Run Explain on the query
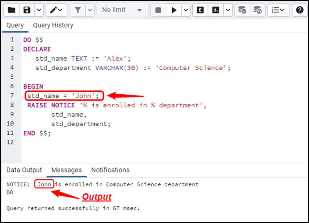The height and width of the screenshot is (223, 309). 200,10
